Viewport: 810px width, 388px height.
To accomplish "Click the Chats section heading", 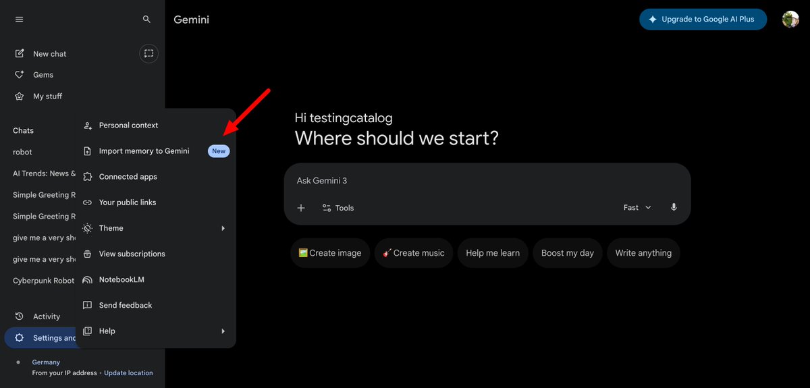I will [23, 131].
